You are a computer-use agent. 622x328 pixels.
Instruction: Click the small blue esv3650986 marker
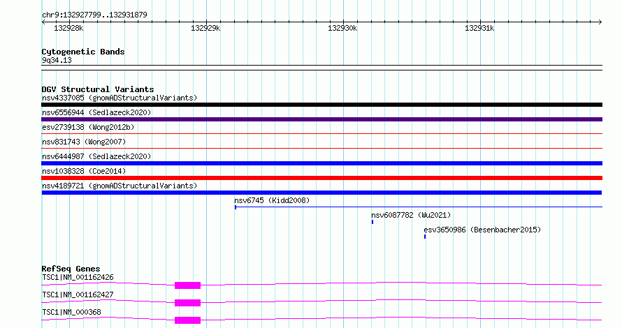click(x=425, y=237)
